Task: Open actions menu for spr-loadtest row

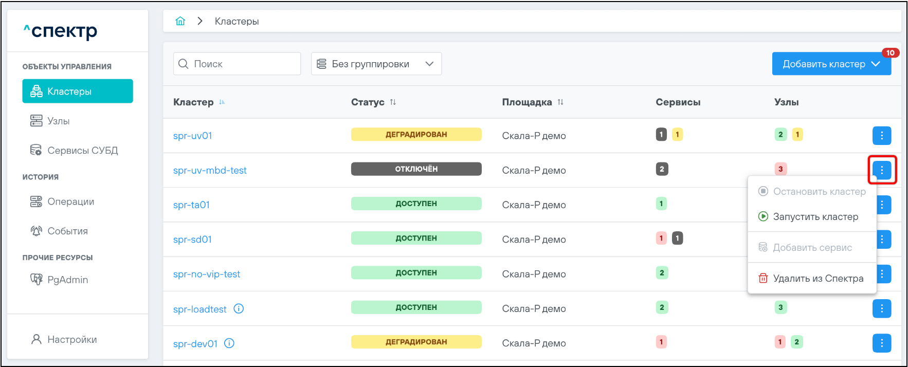Action: (881, 308)
